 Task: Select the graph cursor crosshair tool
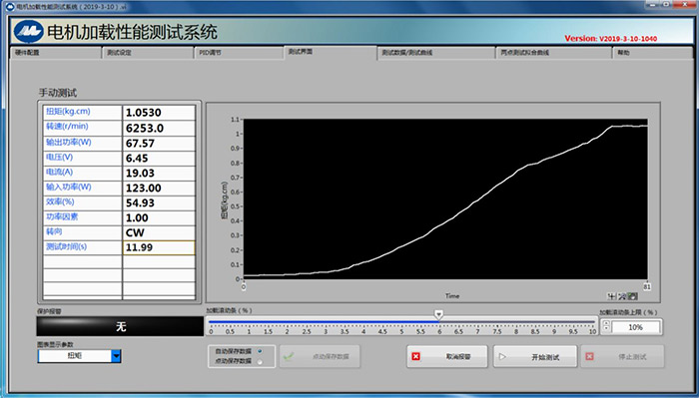coord(612,296)
